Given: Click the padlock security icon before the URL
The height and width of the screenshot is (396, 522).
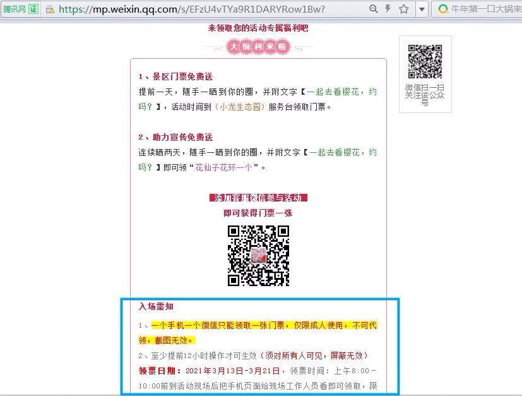Looking at the screenshot, I should click(x=50, y=9).
